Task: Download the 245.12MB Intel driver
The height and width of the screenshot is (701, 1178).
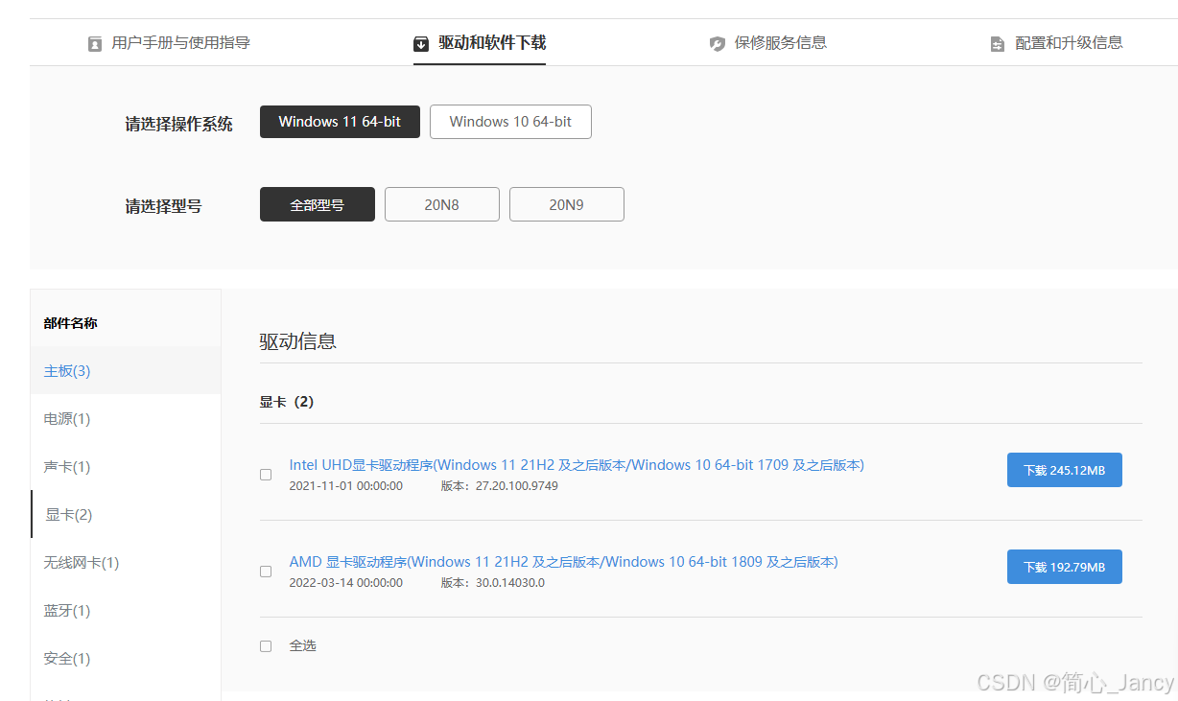Action: click(1064, 470)
